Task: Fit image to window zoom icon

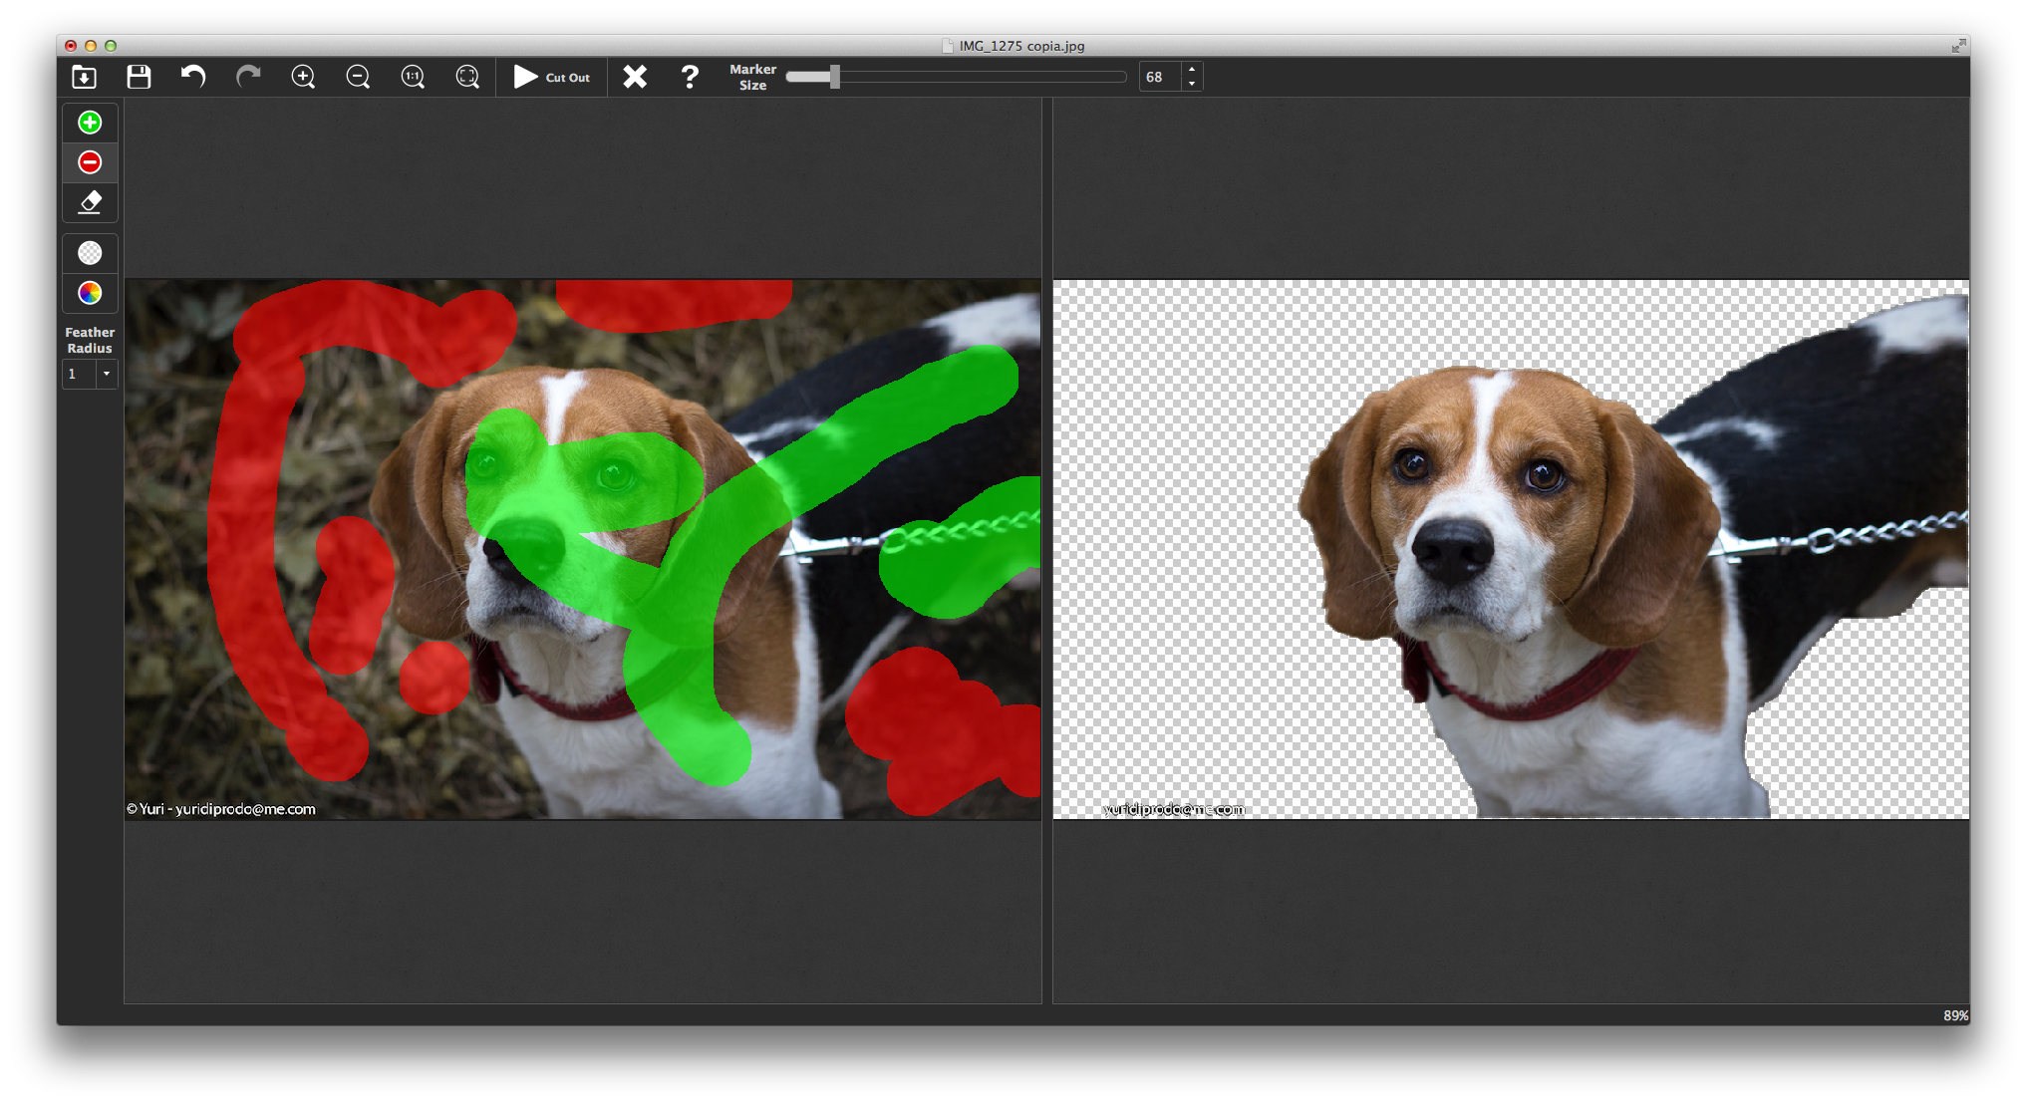Action: [x=467, y=77]
